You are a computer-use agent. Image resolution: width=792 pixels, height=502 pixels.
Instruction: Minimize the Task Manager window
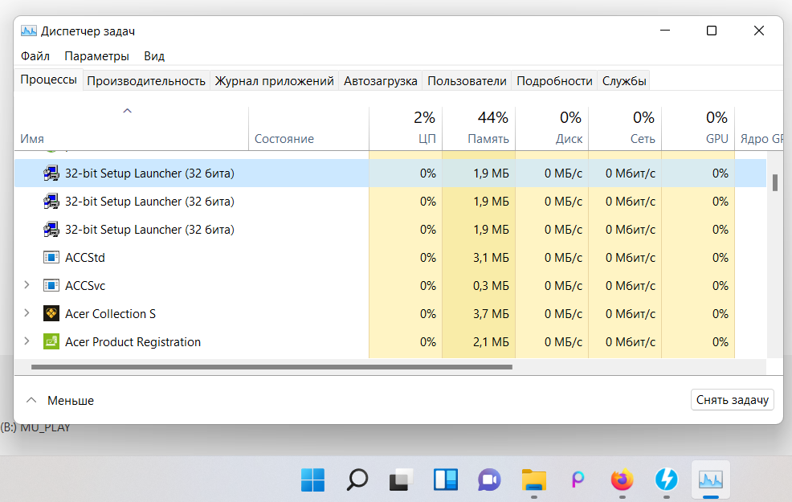tap(665, 31)
